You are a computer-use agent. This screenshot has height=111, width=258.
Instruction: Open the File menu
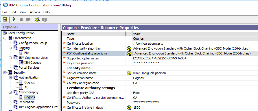[5, 12]
